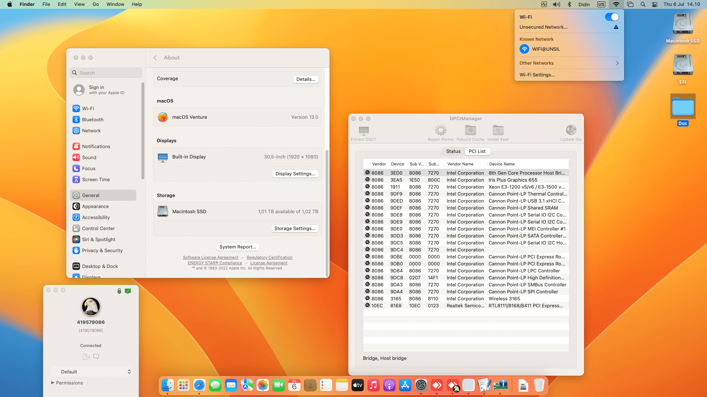Open the Default dropdown menu
Viewport: 707px width, 397px height.
click(91, 372)
